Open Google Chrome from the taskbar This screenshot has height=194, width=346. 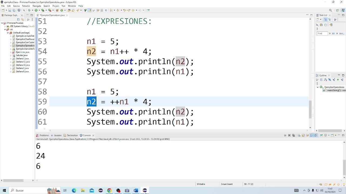click(x=109, y=190)
